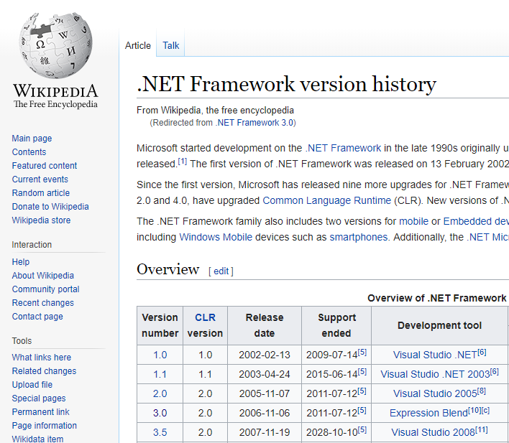Open the Main page link
Screen dimensions: 509x443
point(32,139)
